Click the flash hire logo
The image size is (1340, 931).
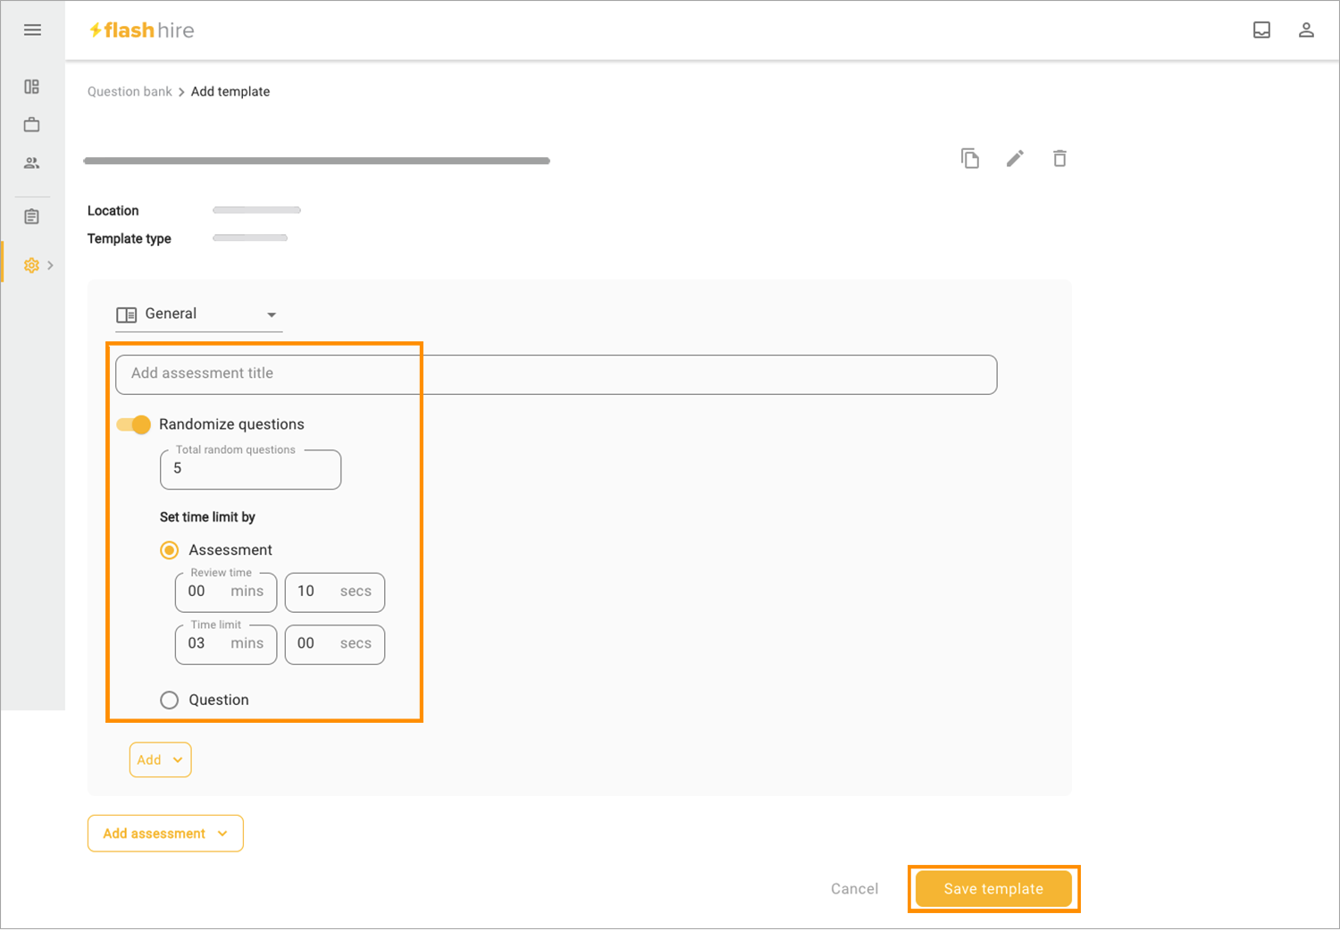141,30
